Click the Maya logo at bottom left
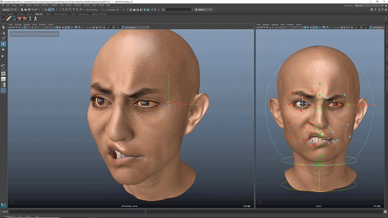Image resolution: width=388 pixels, height=218 pixels. (x=4, y=206)
